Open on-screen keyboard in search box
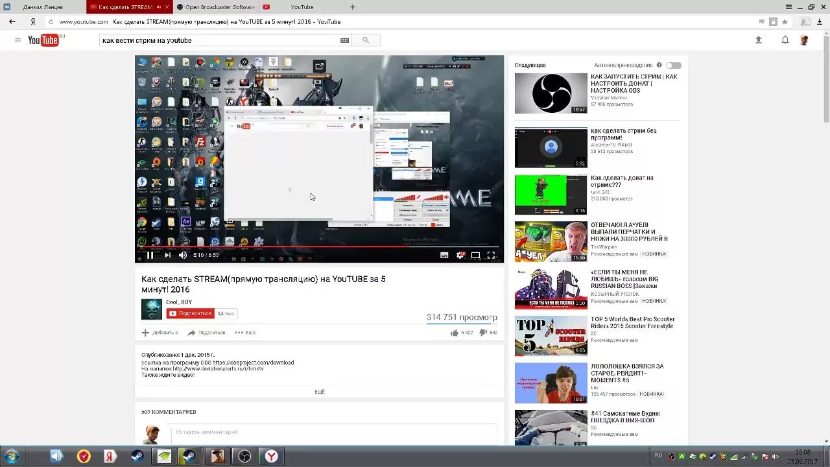This screenshot has height=467, width=830. click(344, 40)
